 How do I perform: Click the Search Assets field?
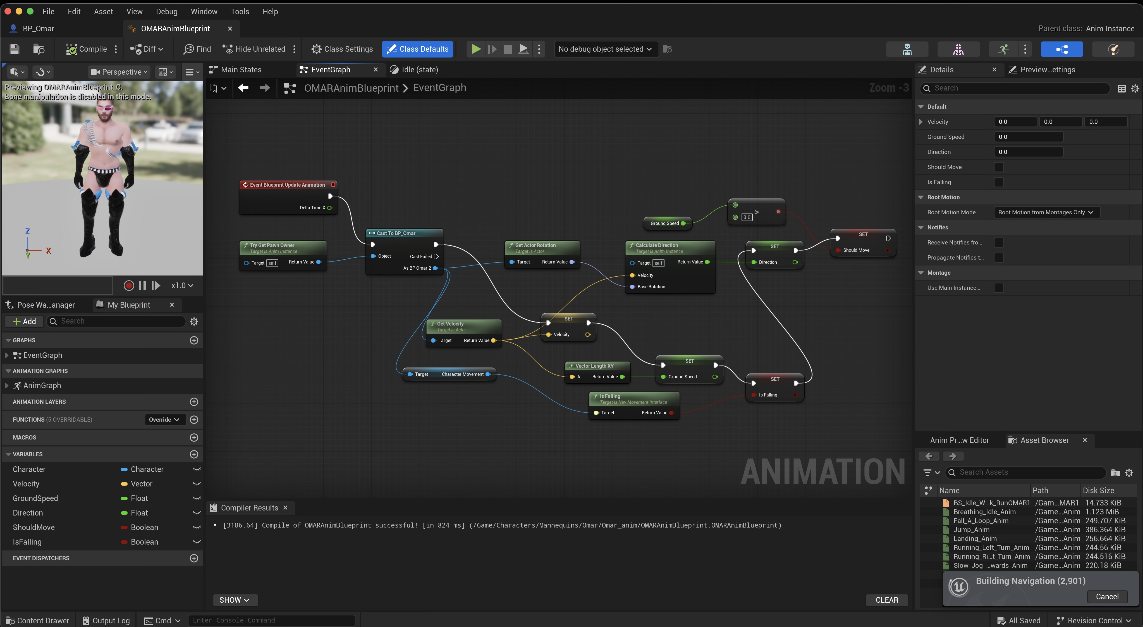click(x=1025, y=472)
